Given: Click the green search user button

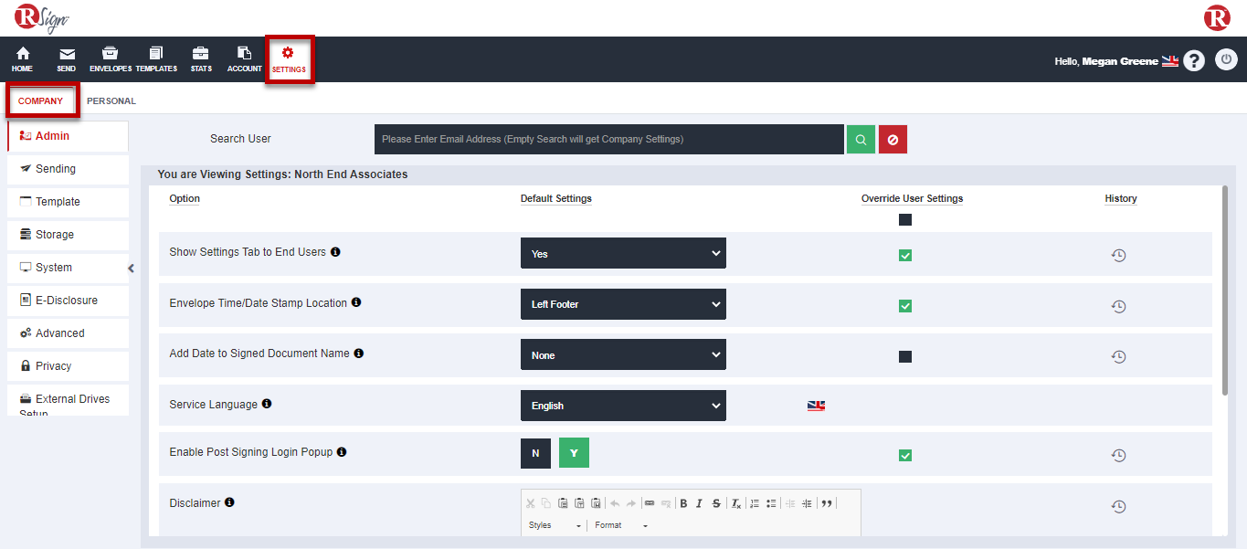Looking at the screenshot, I should (861, 140).
